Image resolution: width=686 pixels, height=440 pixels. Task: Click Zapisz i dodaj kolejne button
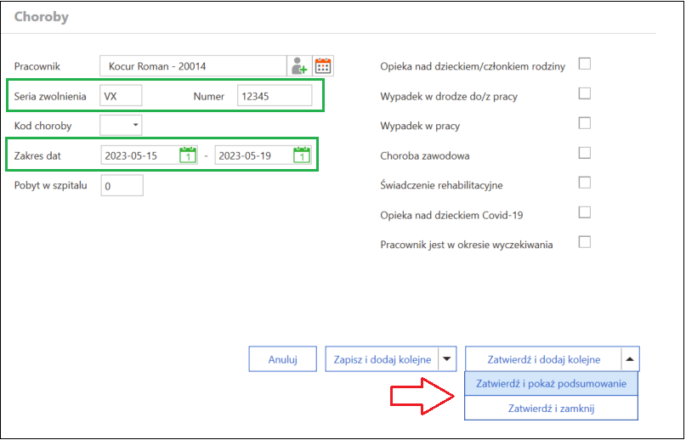(x=382, y=359)
